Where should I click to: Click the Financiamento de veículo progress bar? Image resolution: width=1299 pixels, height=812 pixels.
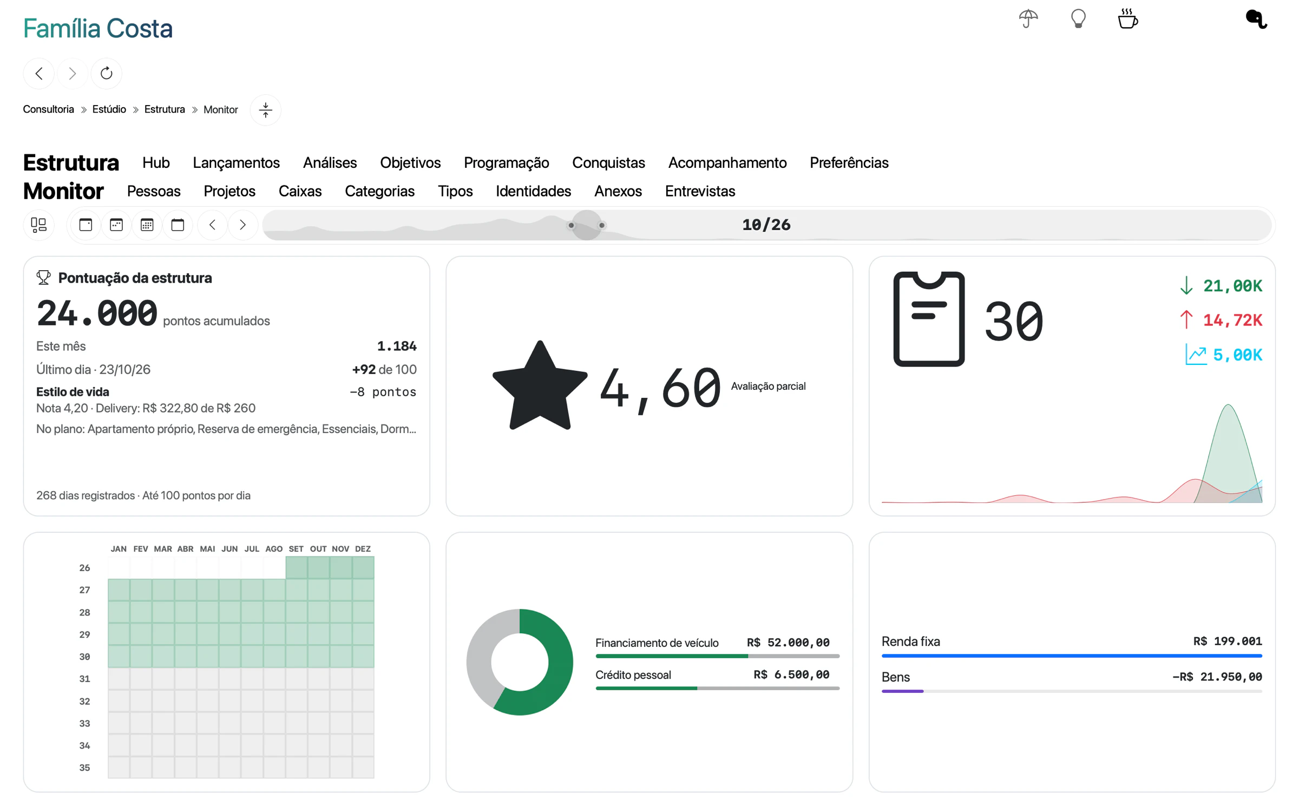coord(717,656)
